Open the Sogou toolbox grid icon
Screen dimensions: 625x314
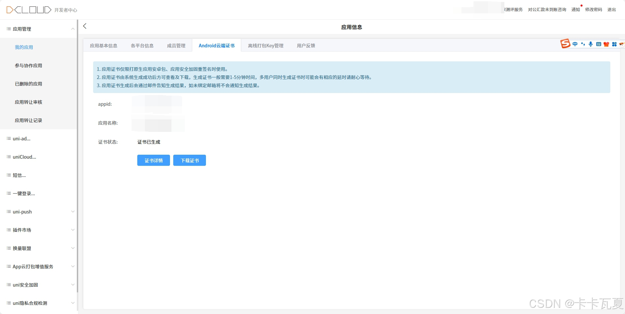pyautogui.click(x=615, y=44)
